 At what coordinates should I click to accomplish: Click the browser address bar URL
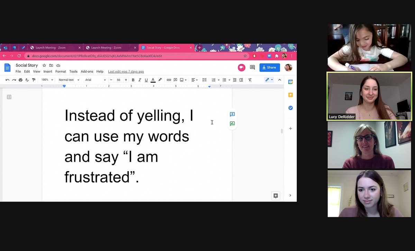[97, 56]
